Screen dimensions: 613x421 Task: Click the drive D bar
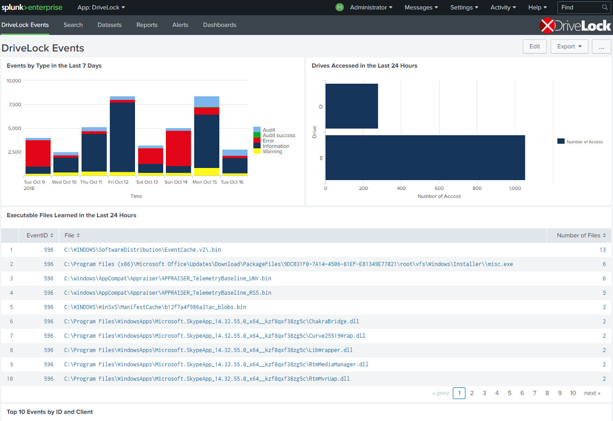[351, 106]
